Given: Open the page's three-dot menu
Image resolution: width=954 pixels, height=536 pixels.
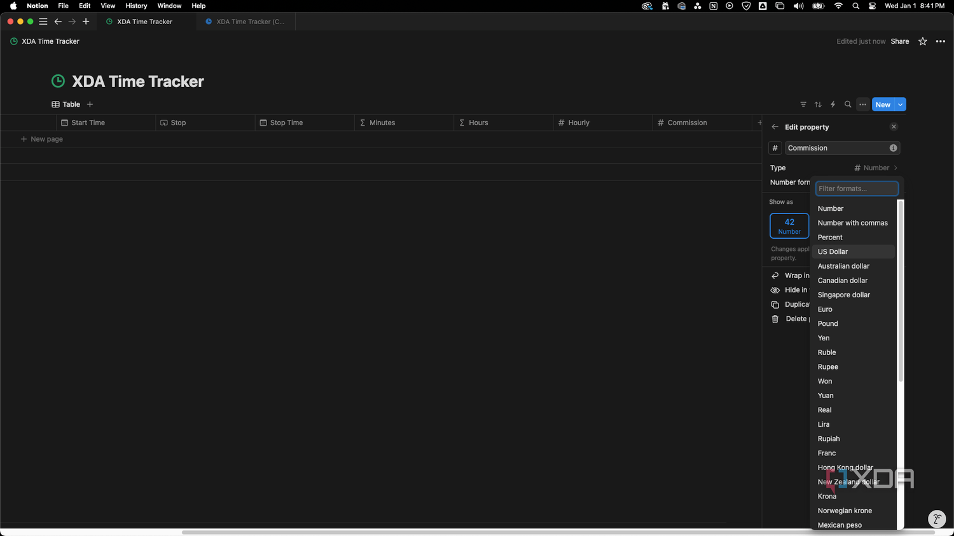Looking at the screenshot, I should point(941,41).
